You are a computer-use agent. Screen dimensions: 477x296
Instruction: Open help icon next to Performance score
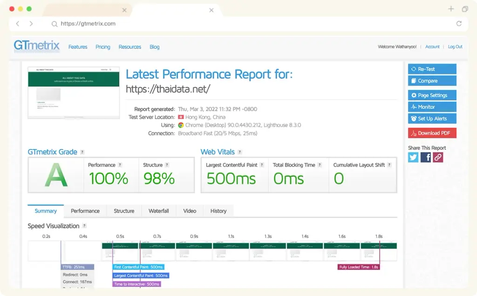pos(120,165)
